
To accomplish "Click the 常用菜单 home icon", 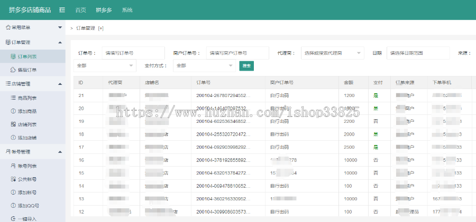I will pyautogui.click(x=8, y=27).
